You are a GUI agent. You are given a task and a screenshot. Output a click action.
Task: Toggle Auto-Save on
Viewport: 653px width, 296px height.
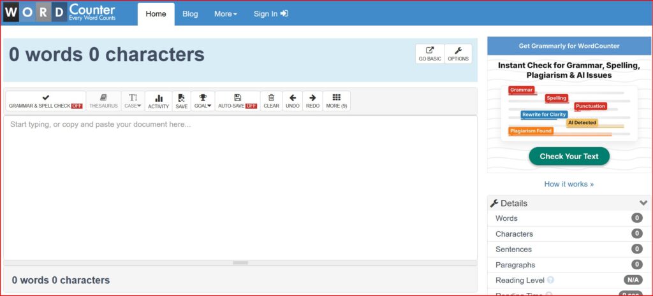[x=238, y=101]
